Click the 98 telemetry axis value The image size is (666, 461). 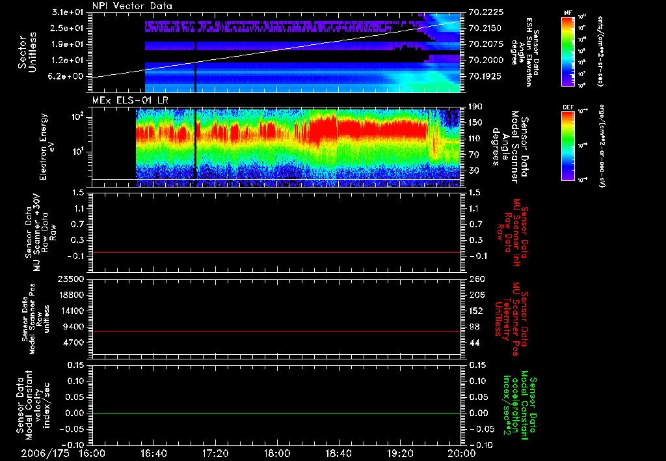coord(474,327)
